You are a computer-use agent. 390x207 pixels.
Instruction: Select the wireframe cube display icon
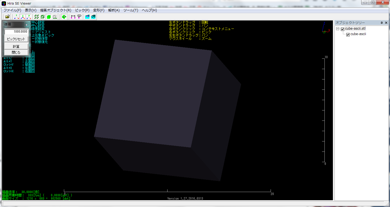[x=42, y=17]
